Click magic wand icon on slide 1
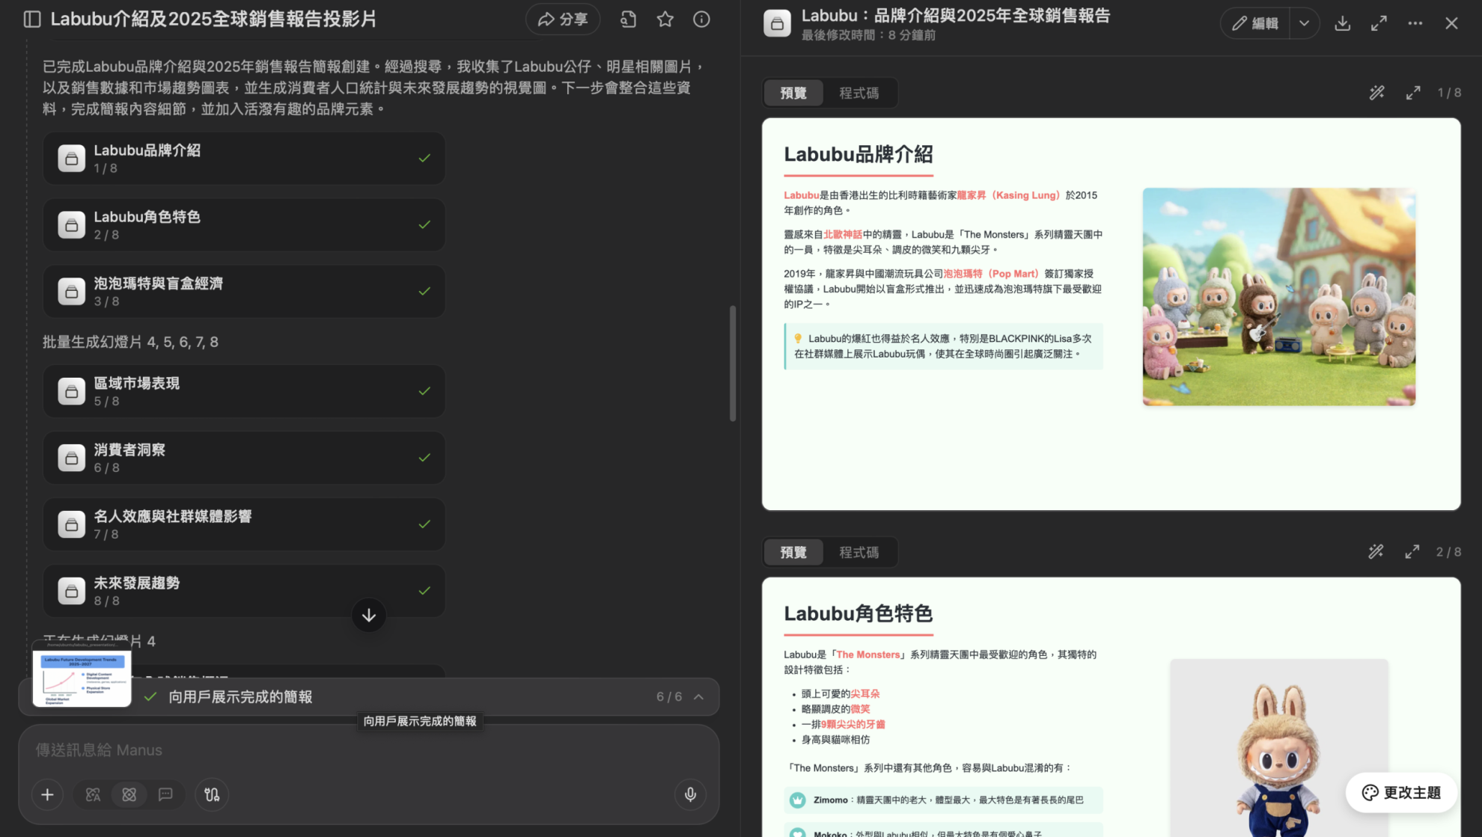The width and height of the screenshot is (1482, 837). click(1376, 93)
